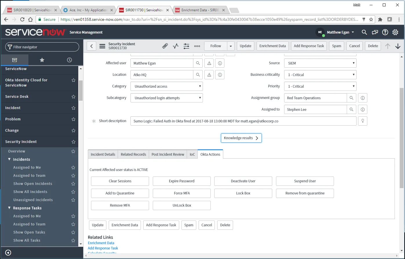This screenshot has height=259, width=405.
Task: Open the personalize form sliders icon
Action: [186, 46]
